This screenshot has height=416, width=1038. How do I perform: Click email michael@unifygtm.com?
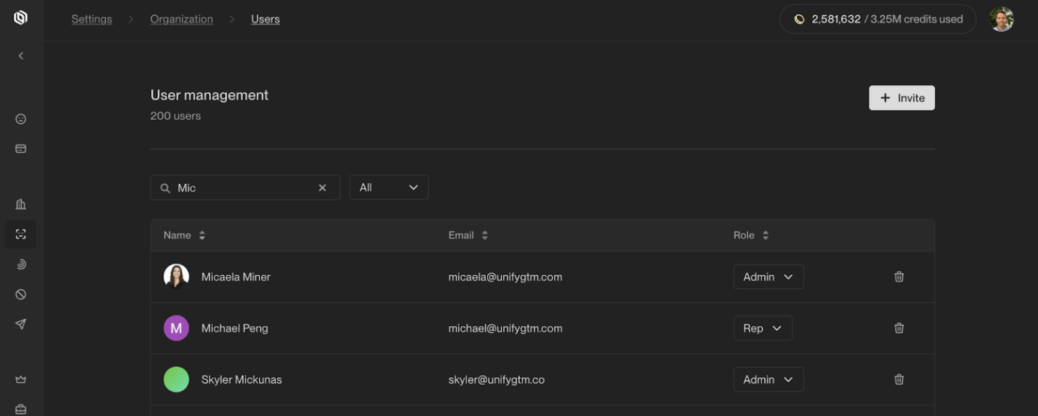[x=505, y=328]
